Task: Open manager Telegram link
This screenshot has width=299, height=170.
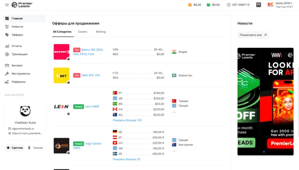Action: pyautogui.click(x=27, y=133)
